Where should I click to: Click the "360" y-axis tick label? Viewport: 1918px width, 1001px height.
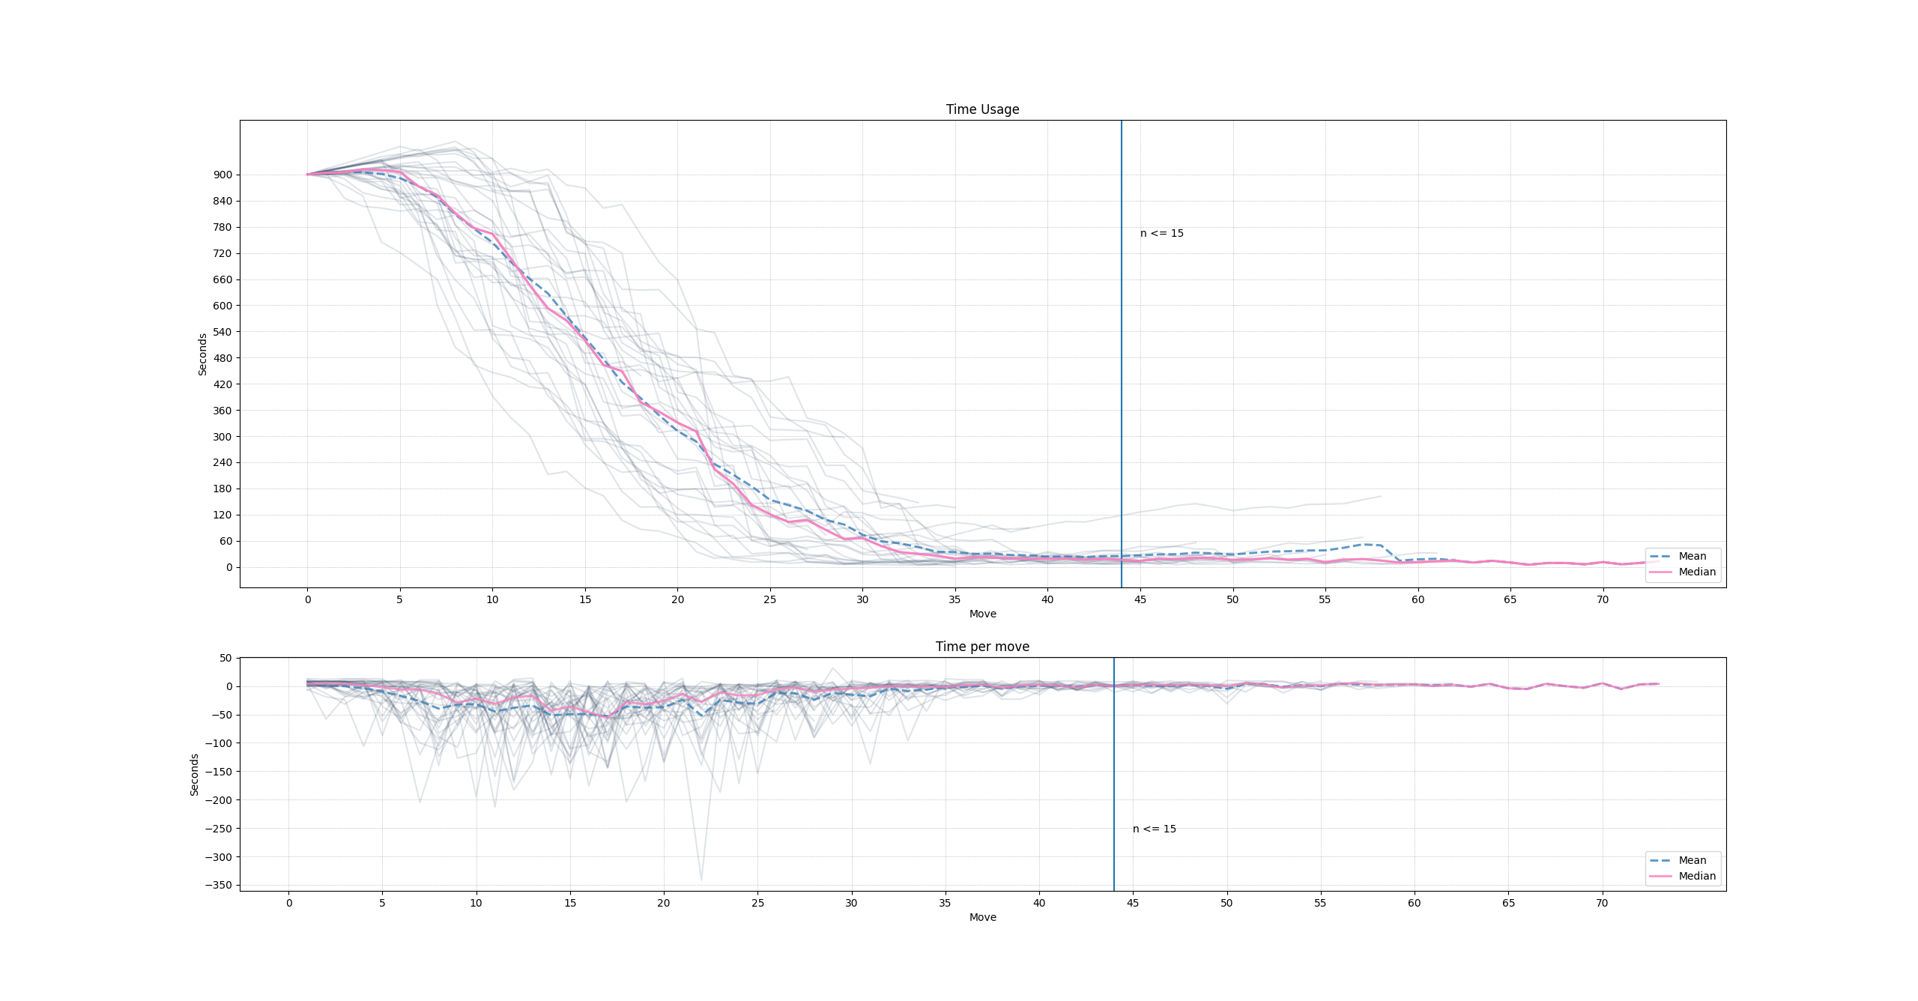223,411
